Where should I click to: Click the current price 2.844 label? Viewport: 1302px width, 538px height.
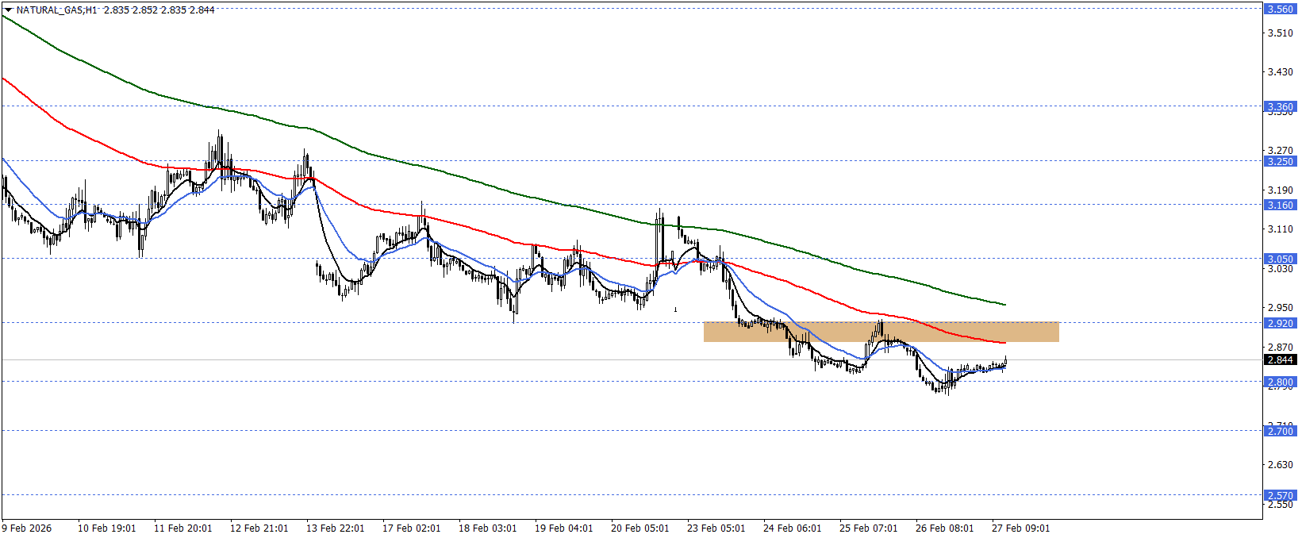[1280, 359]
